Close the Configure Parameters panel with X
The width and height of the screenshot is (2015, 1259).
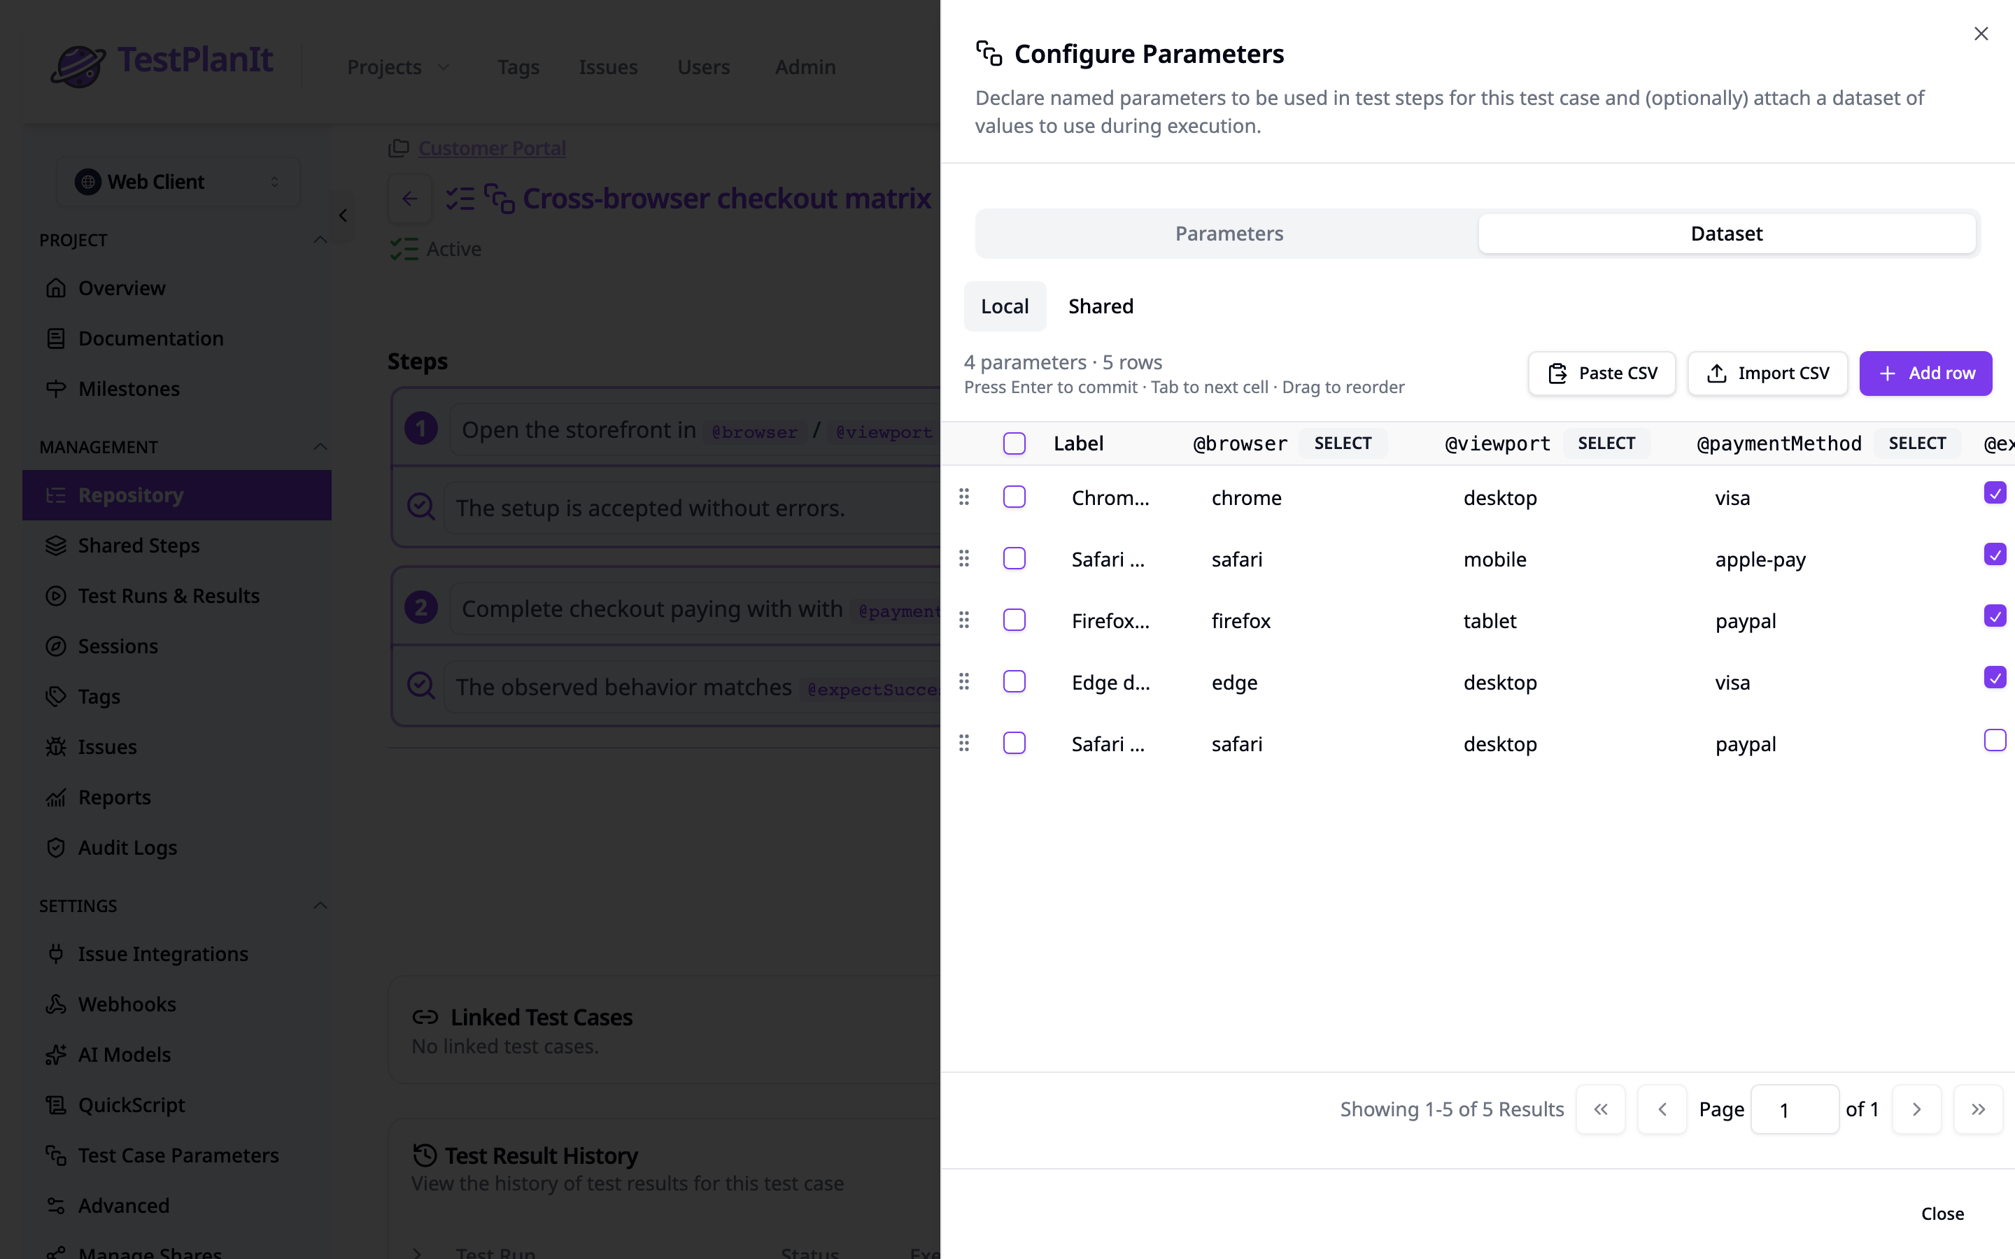[1981, 34]
